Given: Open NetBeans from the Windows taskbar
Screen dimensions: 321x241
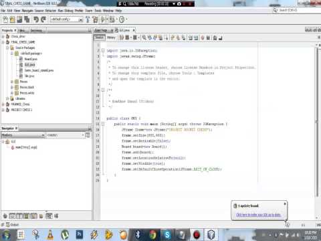Looking at the screenshot, I should [211, 235].
